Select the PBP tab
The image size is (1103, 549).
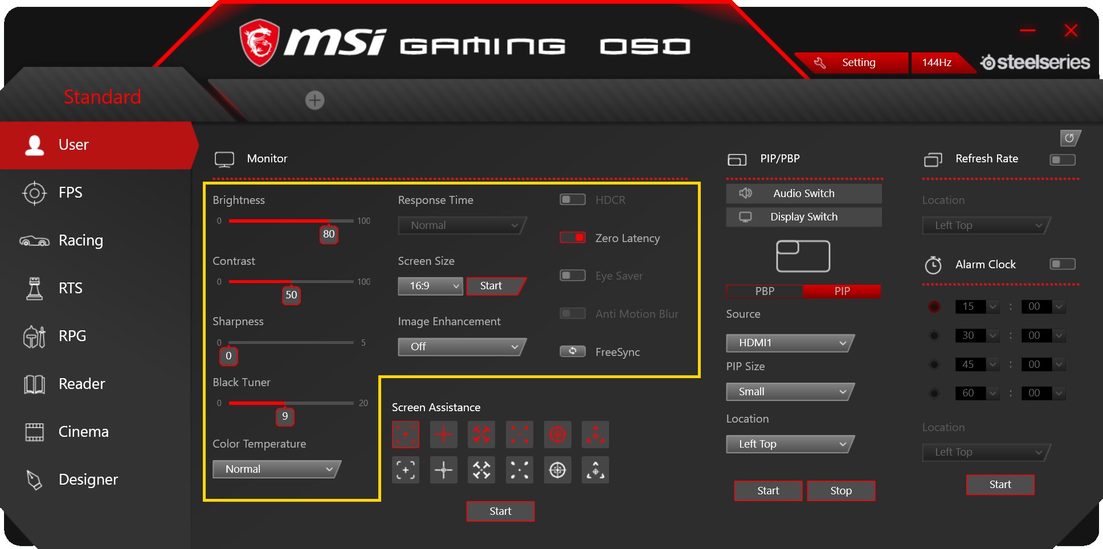765,292
